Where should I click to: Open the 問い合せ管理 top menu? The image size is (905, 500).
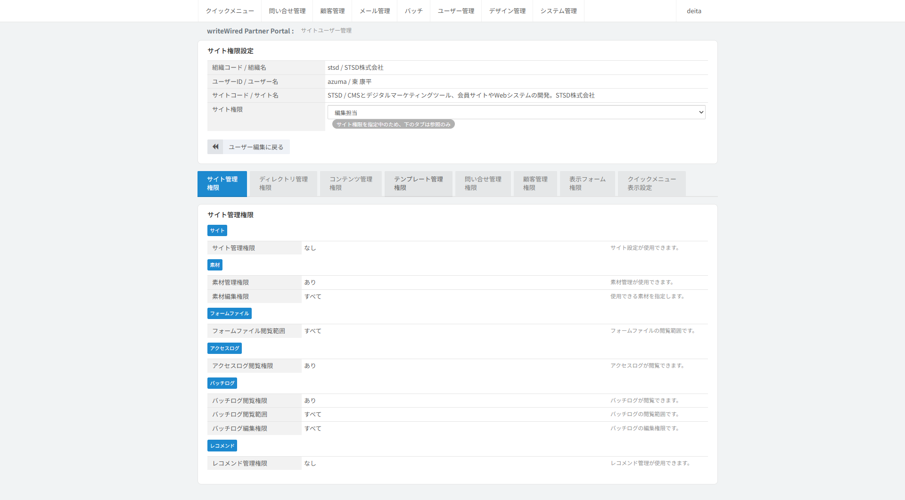pos(287,11)
